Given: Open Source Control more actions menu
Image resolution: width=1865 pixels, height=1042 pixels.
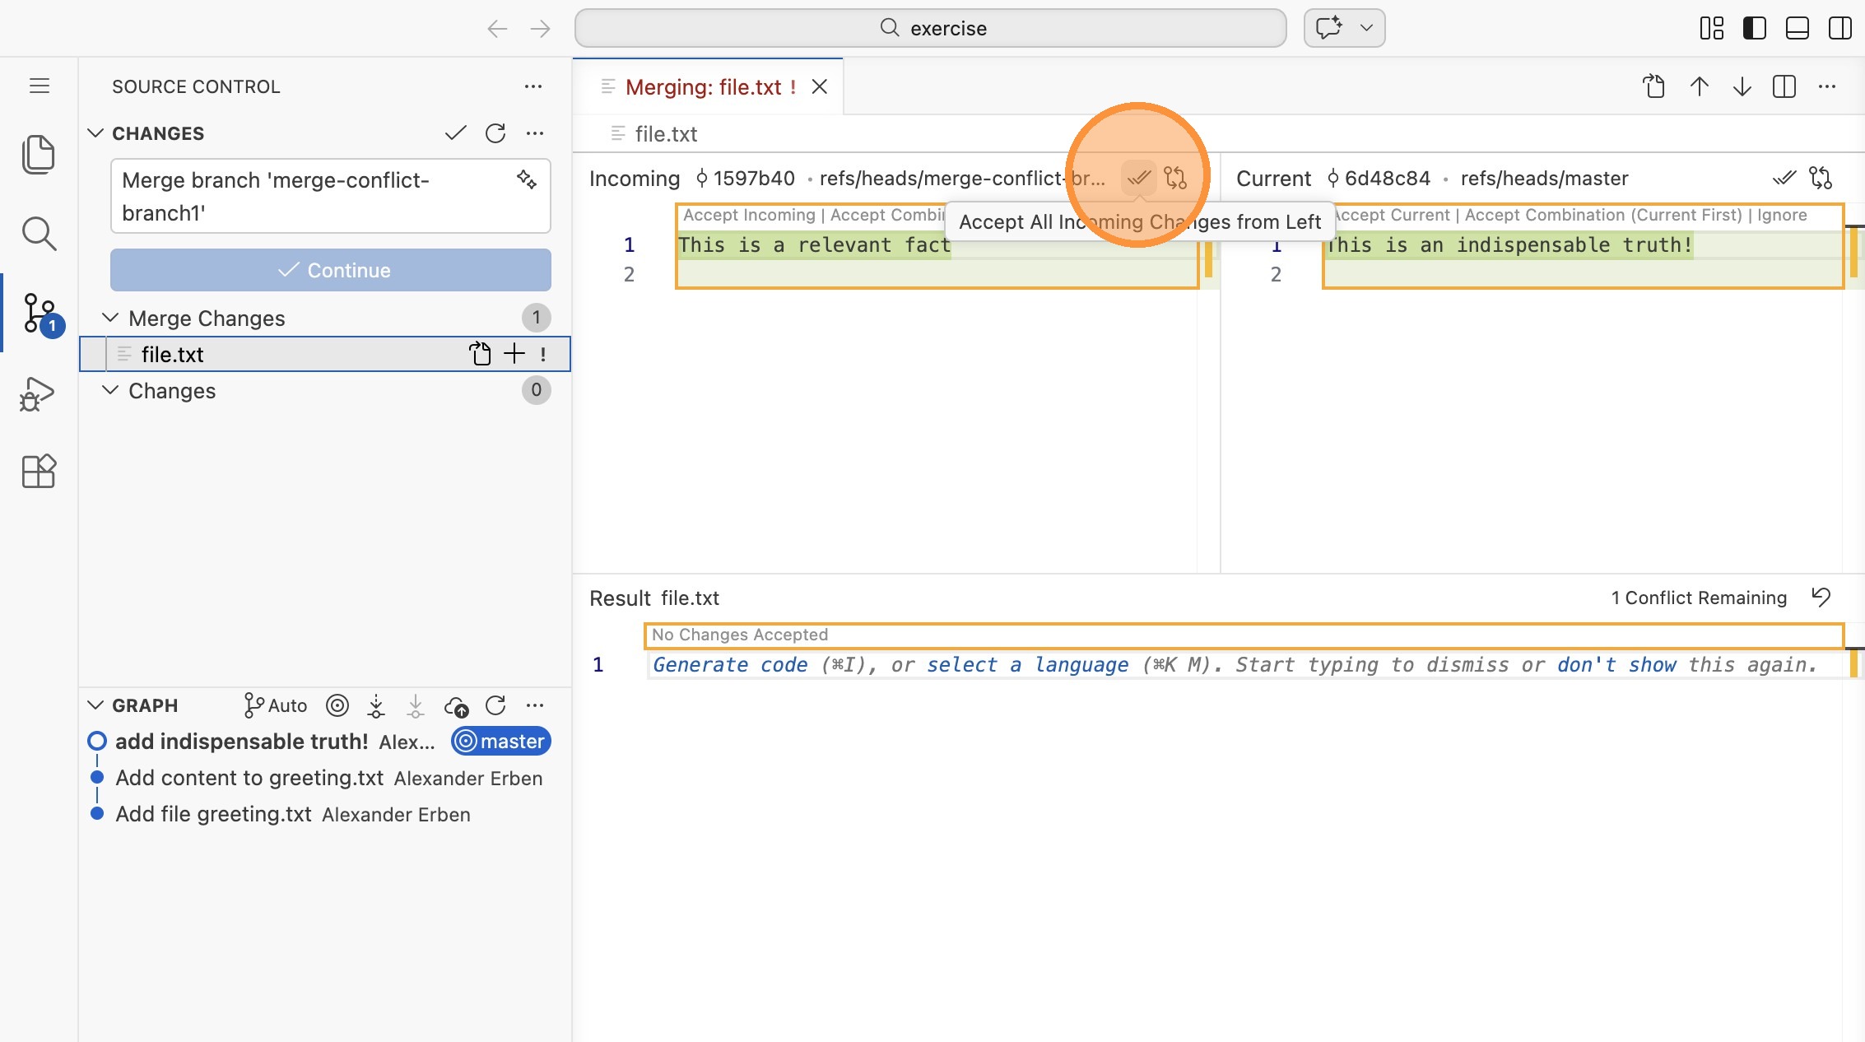Looking at the screenshot, I should click(533, 86).
